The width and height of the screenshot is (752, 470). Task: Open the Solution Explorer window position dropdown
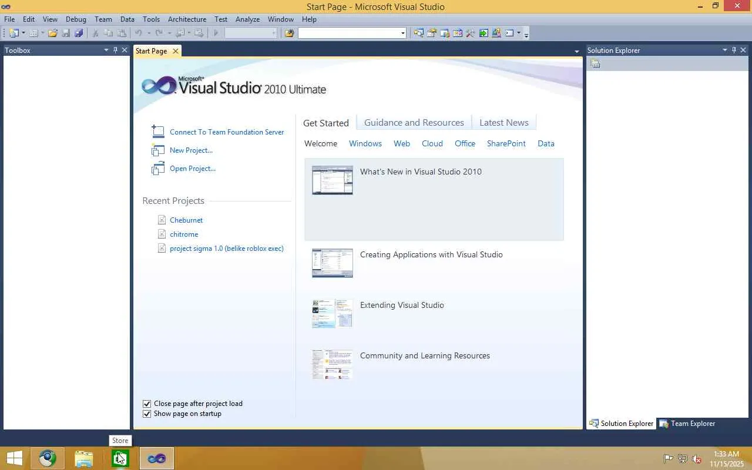[x=725, y=50]
